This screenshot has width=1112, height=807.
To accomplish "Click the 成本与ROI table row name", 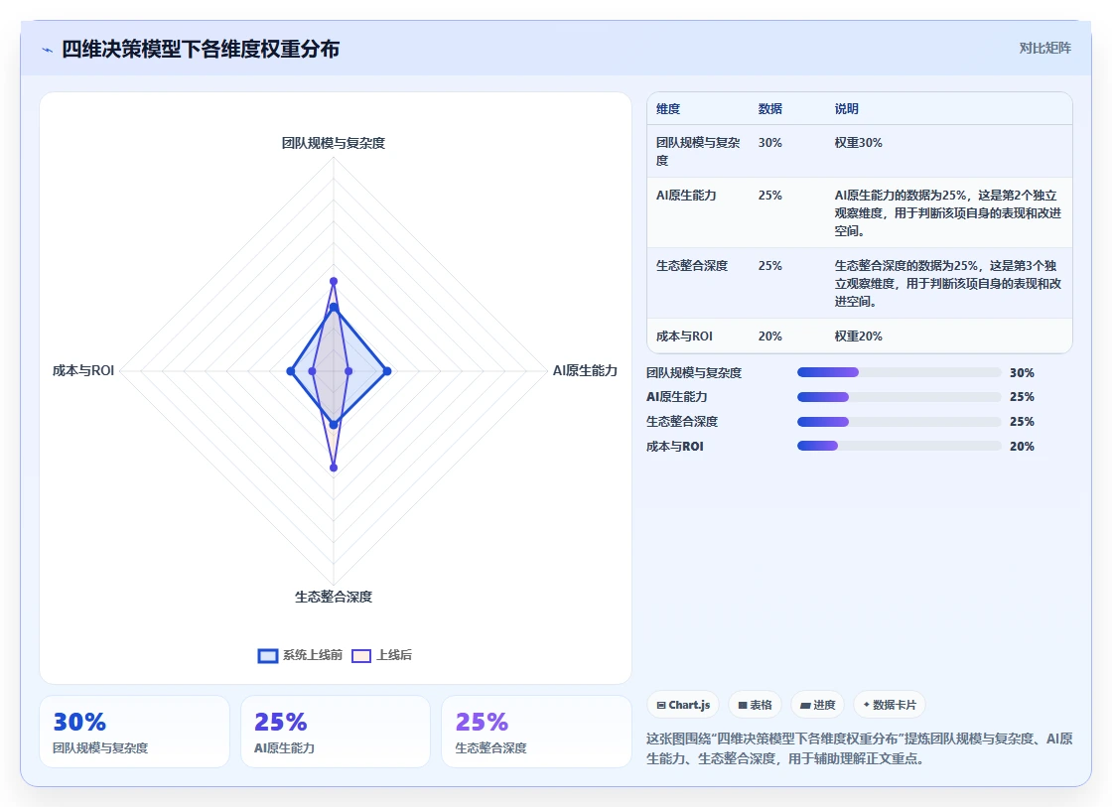I will [x=684, y=336].
